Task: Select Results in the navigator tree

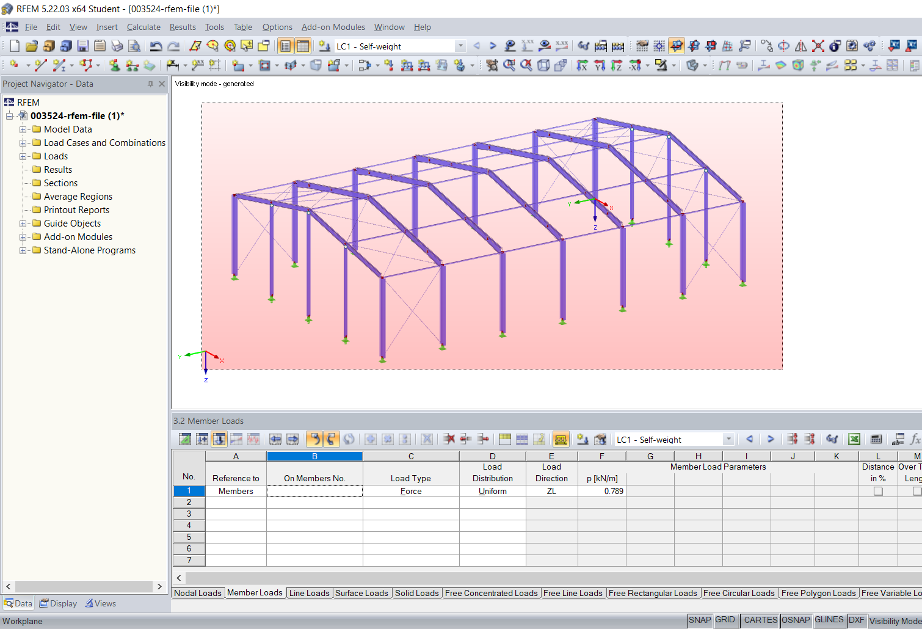Action: coord(58,170)
